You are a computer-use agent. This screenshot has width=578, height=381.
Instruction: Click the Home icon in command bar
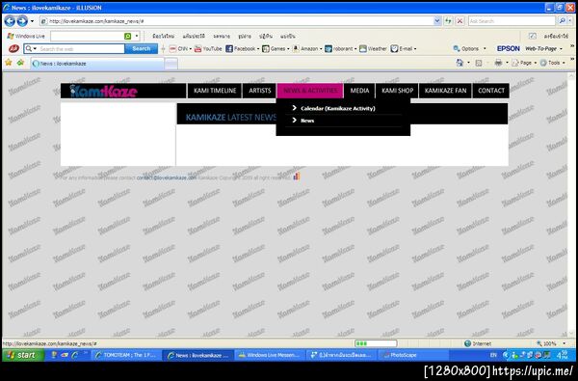460,63
